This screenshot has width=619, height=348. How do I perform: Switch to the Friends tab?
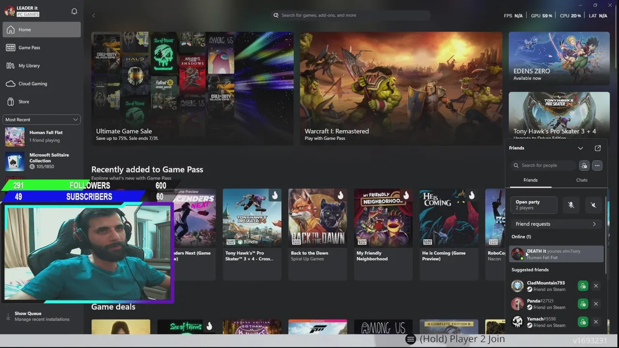click(531, 180)
